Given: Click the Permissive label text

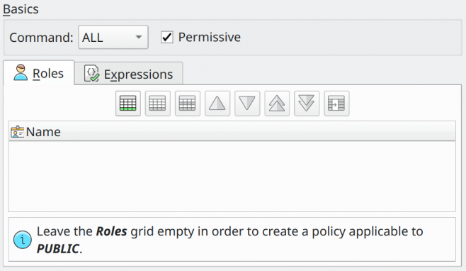Looking at the screenshot, I should coord(209,37).
